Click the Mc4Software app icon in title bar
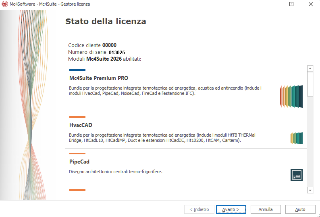320x217 pixels. coord(5,4)
